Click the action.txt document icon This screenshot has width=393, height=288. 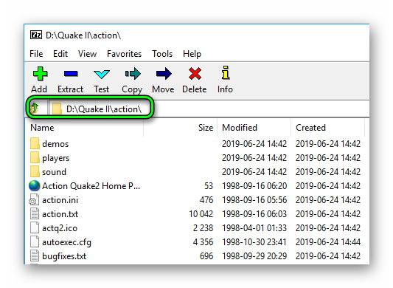click(x=35, y=214)
